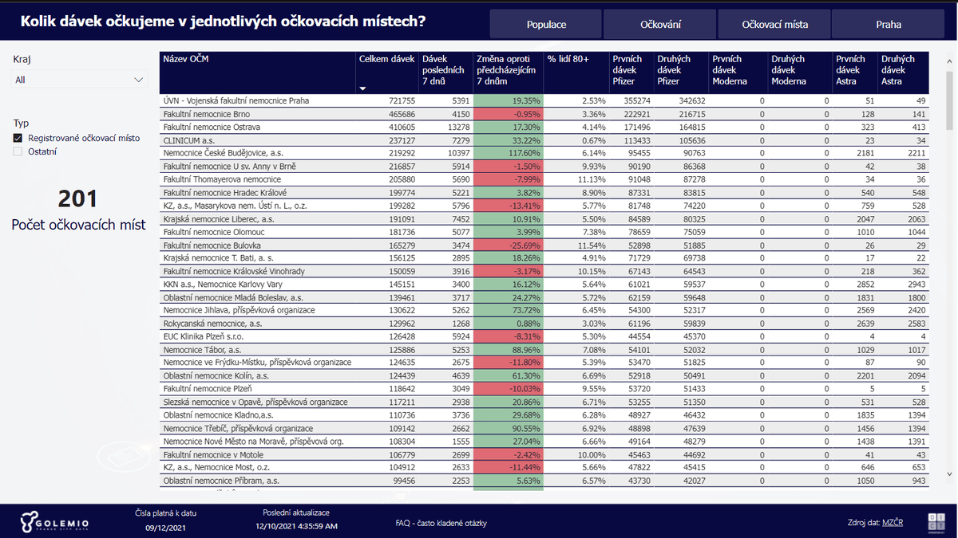Enable the Ostatní type checkbox
The width and height of the screenshot is (958, 538).
(18, 151)
